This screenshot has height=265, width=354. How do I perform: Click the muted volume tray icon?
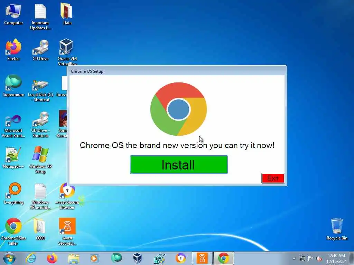click(319, 259)
